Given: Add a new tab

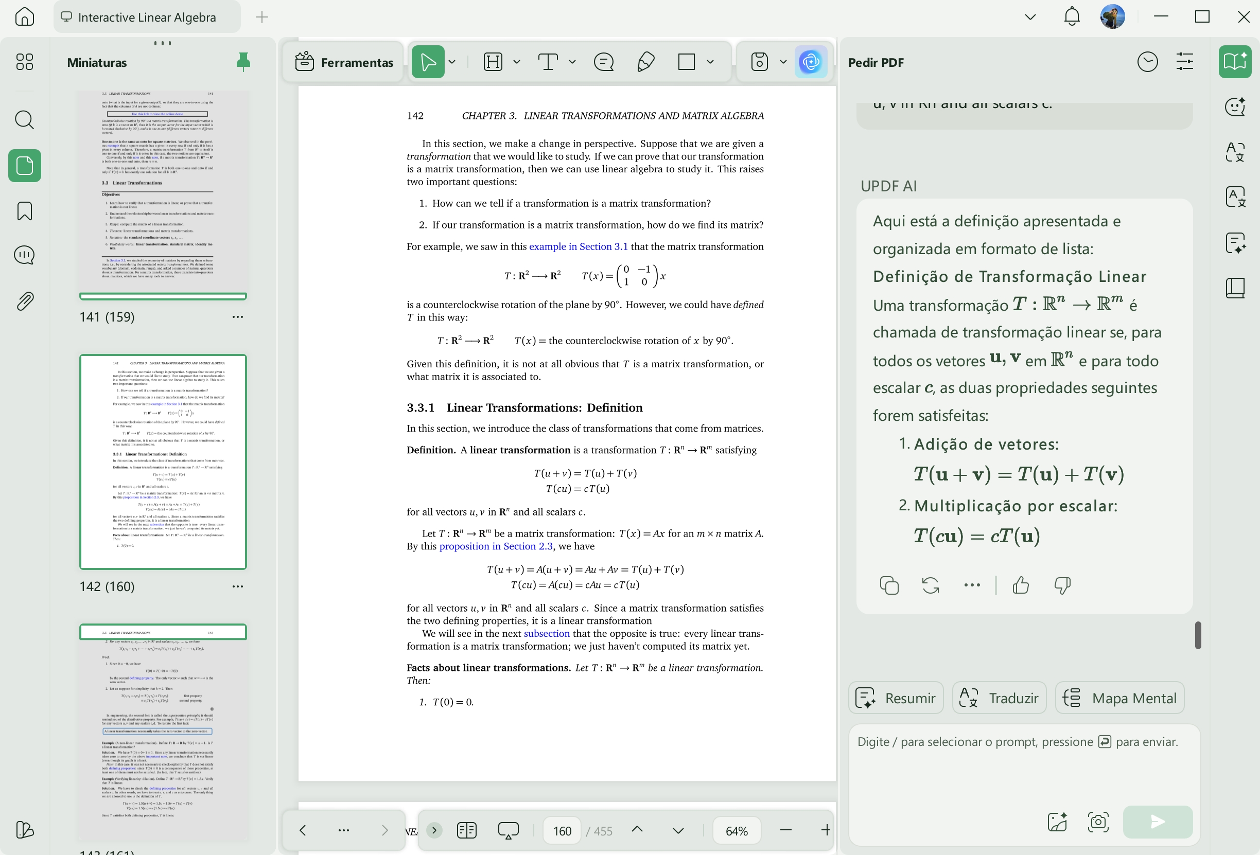Looking at the screenshot, I should [x=262, y=17].
